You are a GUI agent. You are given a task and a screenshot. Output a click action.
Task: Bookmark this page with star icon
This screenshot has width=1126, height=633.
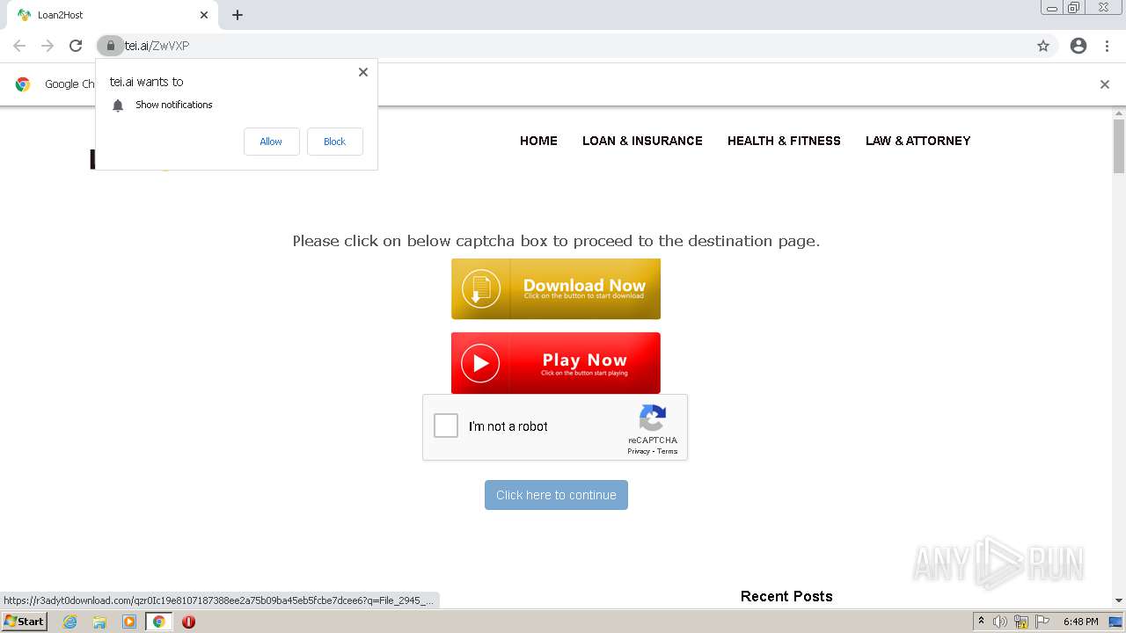coord(1043,46)
